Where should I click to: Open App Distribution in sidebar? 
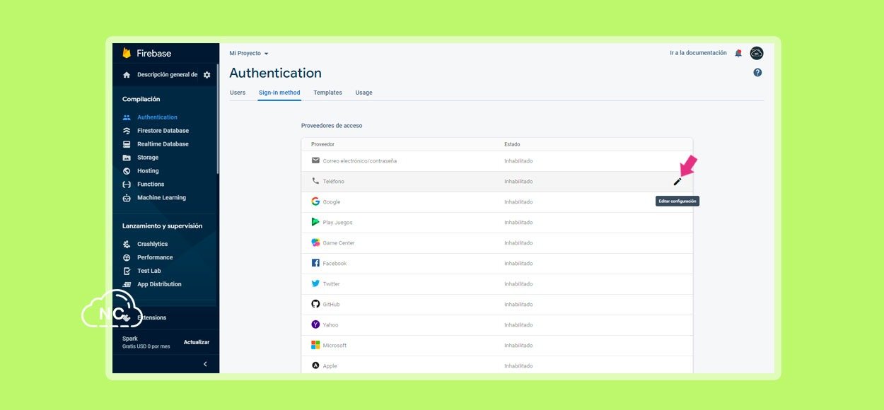coord(159,284)
